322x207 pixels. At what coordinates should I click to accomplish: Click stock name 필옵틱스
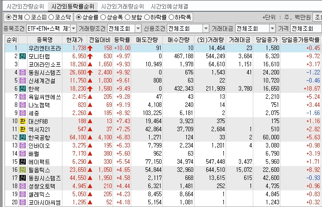(x=39, y=170)
